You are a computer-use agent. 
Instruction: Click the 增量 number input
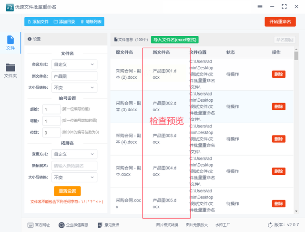51,121
